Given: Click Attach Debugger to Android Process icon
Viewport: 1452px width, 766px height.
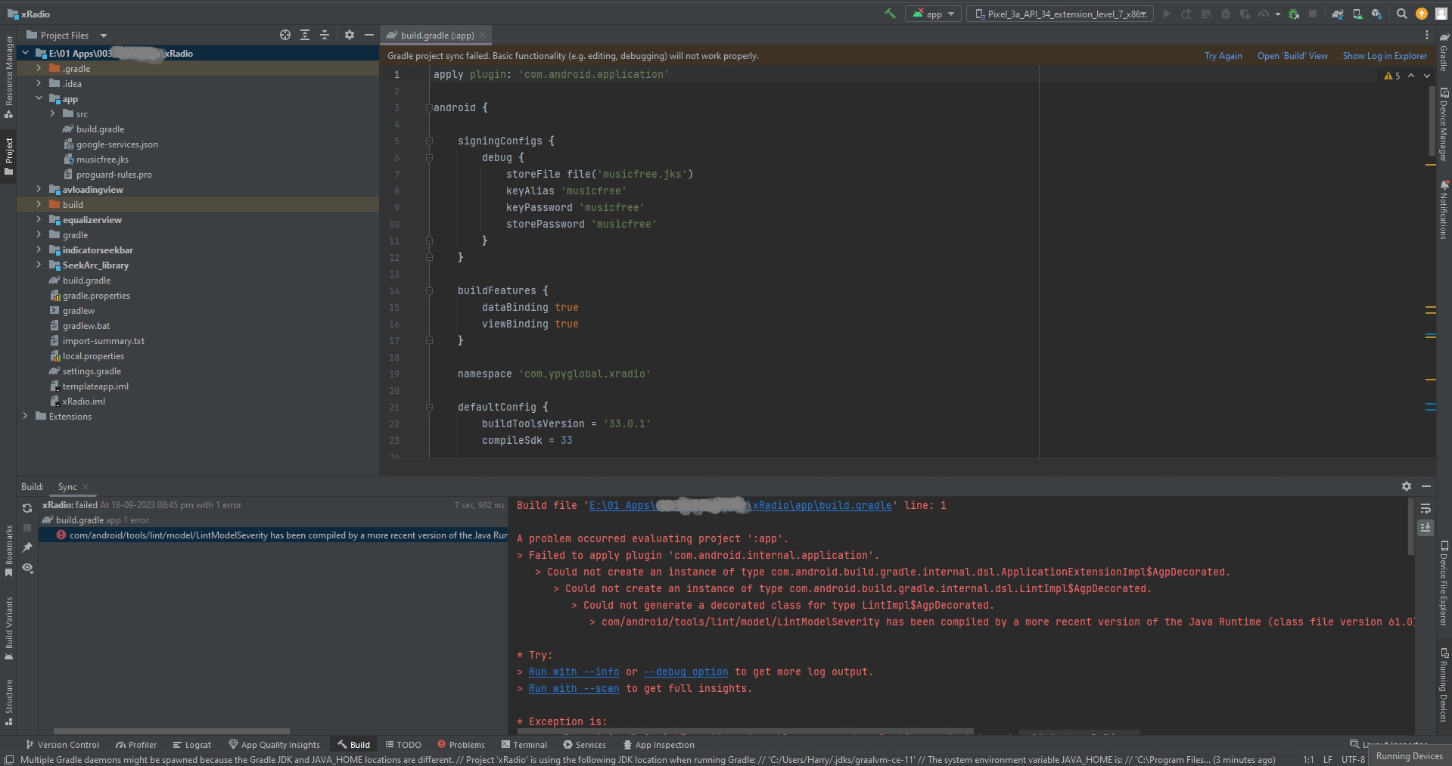Looking at the screenshot, I should [x=1294, y=14].
